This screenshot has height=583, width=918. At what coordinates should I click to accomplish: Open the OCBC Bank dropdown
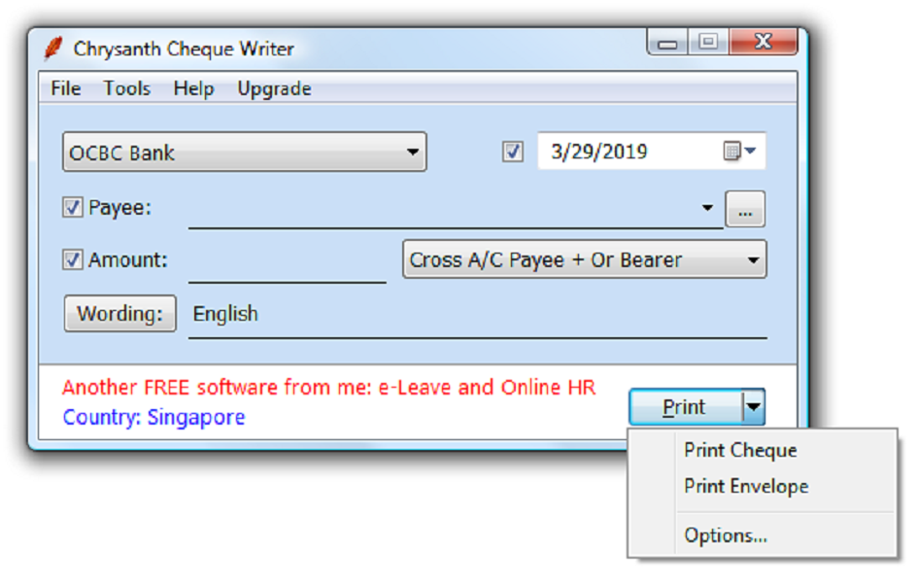coord(244,153)
